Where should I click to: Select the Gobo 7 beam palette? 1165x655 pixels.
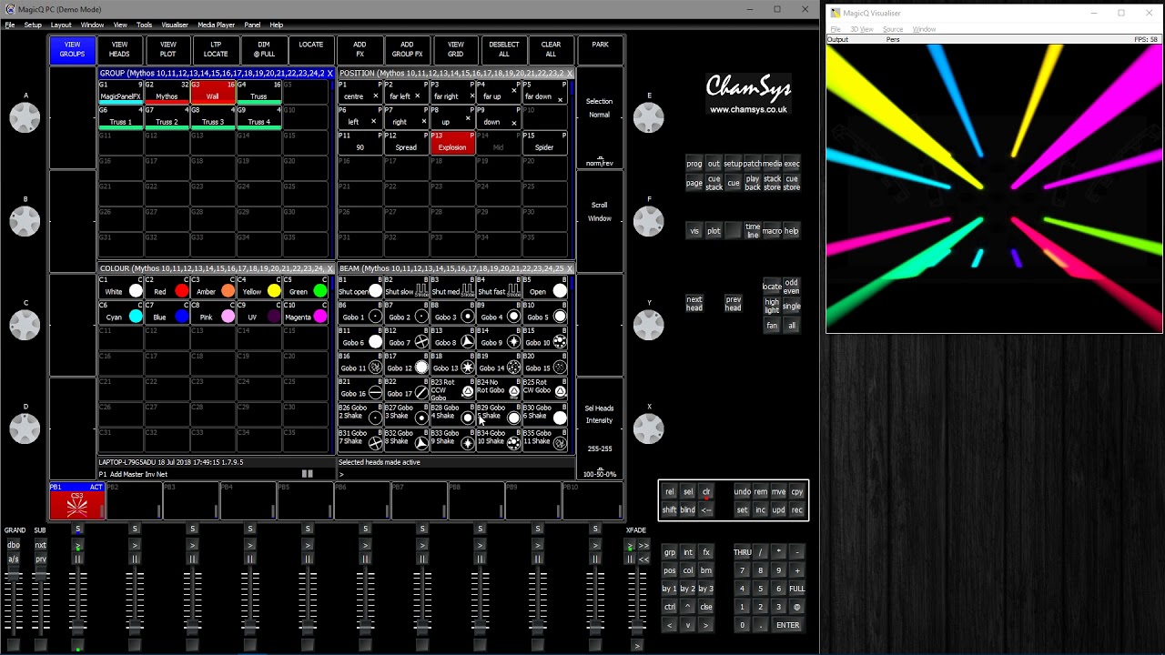pos(406,338)
